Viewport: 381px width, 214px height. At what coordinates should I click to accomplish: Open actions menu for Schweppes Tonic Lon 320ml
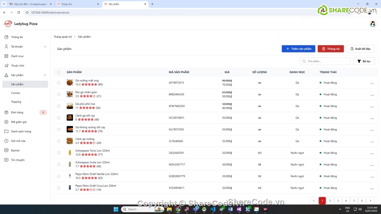coord(372,153)
